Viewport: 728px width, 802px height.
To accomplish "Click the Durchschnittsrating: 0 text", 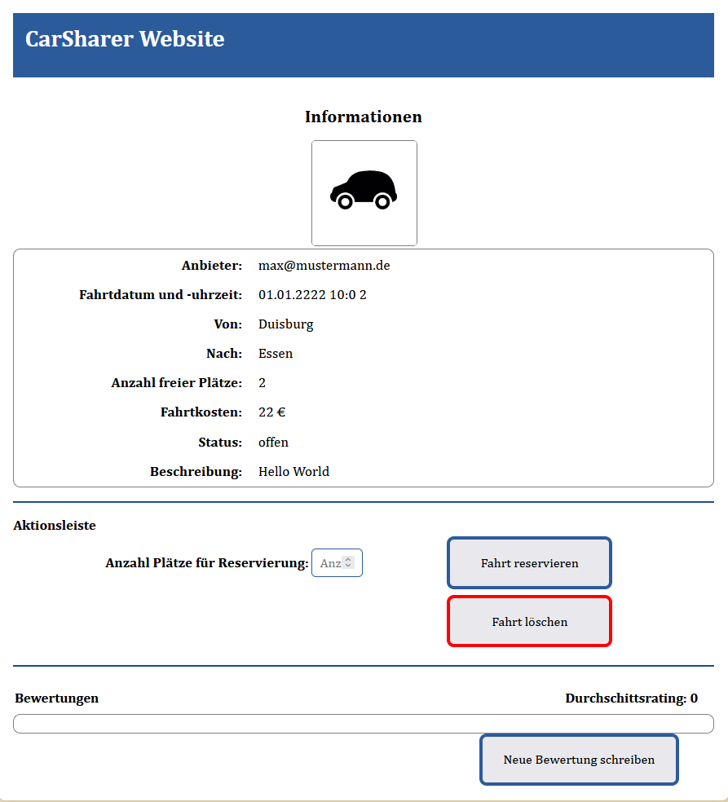I will click(x=631, y=698).
